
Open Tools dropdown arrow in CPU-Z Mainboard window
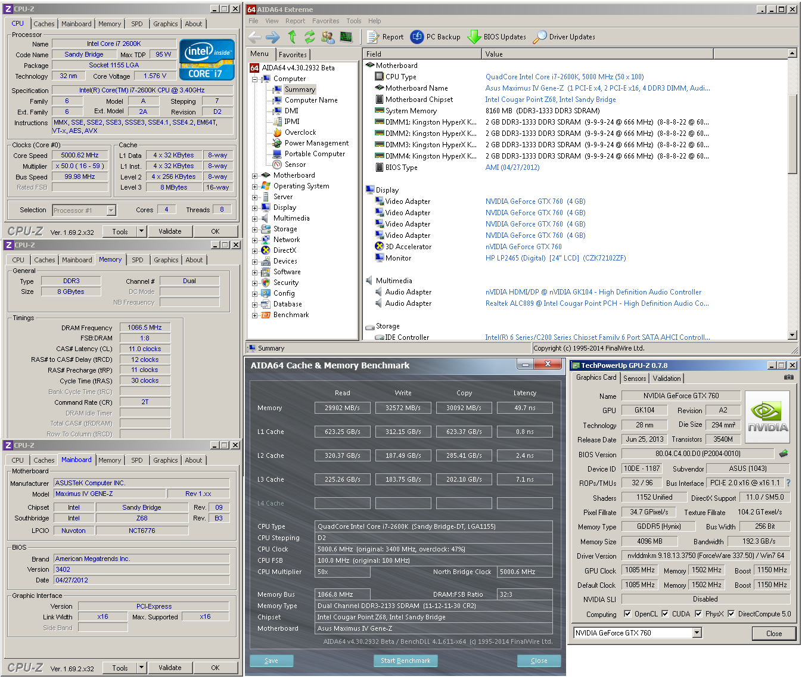pos(141,668)
